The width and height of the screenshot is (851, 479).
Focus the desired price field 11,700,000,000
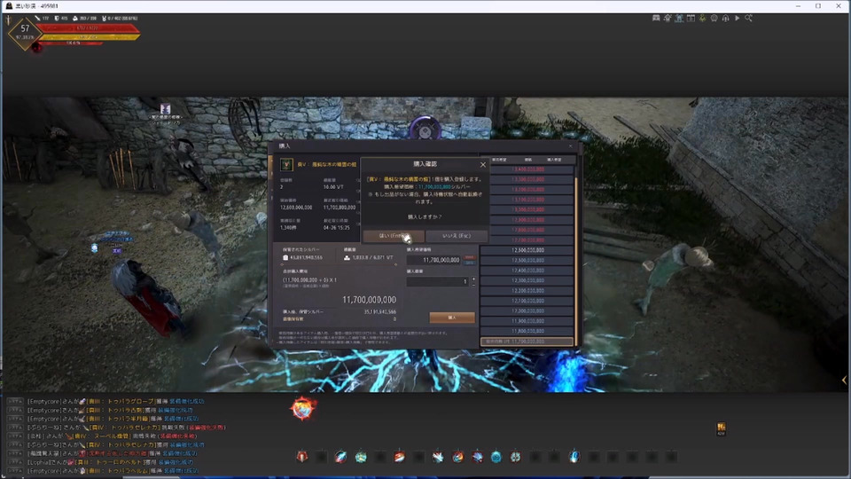click(433, 260)
